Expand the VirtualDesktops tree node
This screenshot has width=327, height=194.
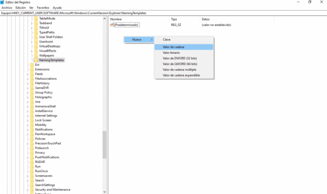tap(32, 46)
